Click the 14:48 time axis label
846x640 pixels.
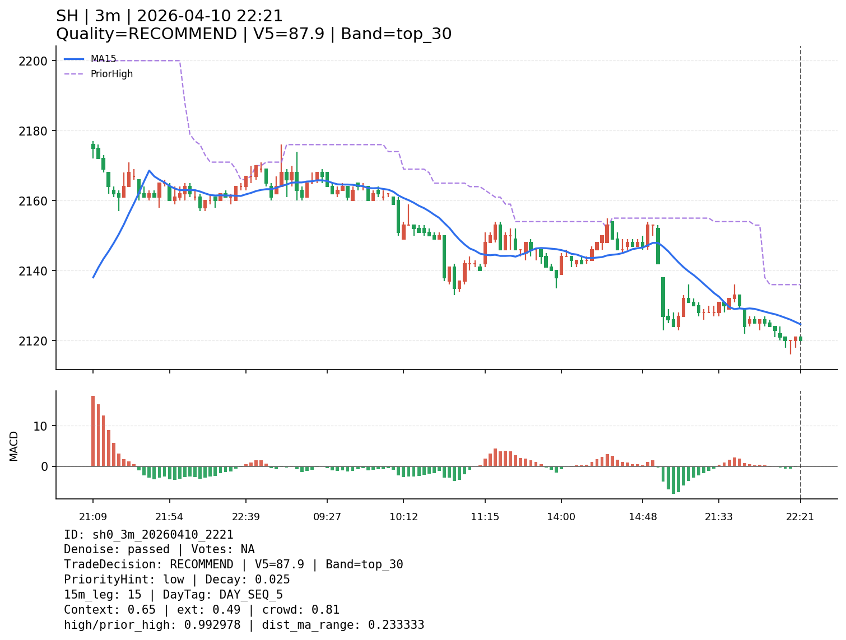point(643,517)
